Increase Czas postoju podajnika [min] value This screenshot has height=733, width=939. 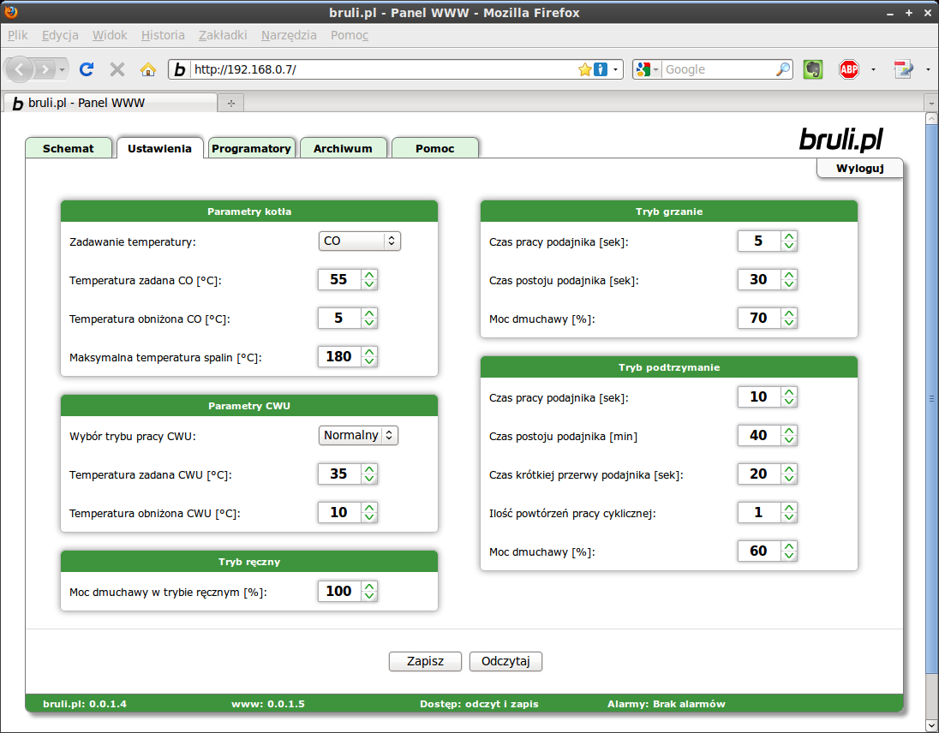[789, 430]
